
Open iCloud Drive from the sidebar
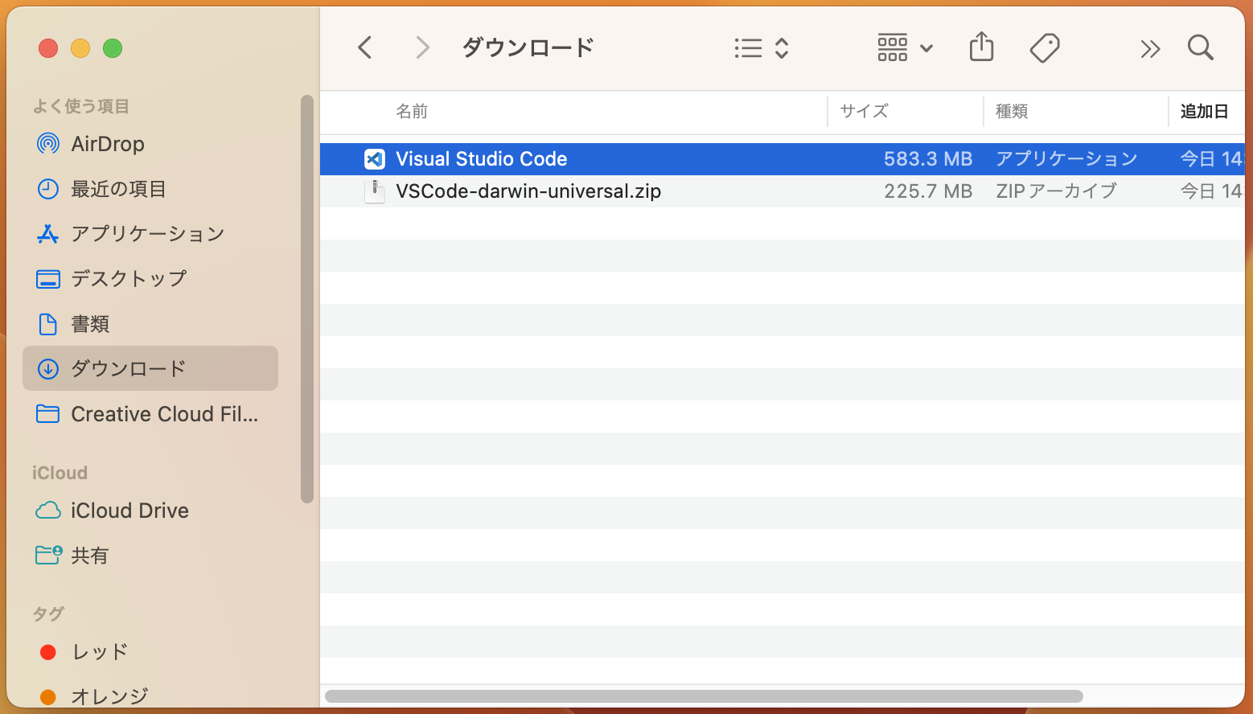[129, 511]
